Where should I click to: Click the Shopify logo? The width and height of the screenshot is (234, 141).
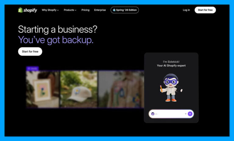(x=27, y=10)
